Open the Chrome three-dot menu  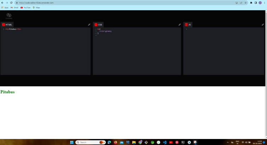[x=264, y=2]
